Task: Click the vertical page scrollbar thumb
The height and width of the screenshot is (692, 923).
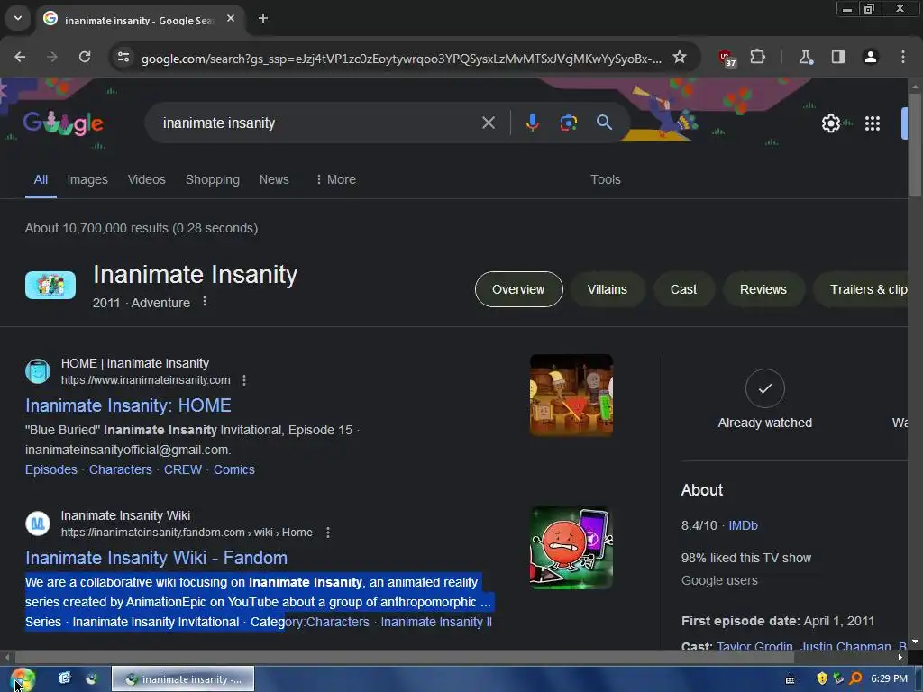Action: (x=915, y=145)
